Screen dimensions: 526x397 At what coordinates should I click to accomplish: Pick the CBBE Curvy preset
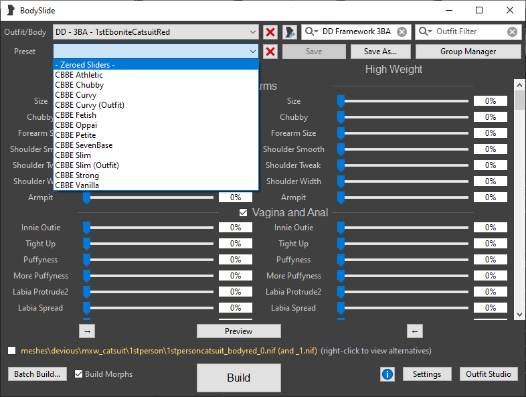tap(156, 95)
